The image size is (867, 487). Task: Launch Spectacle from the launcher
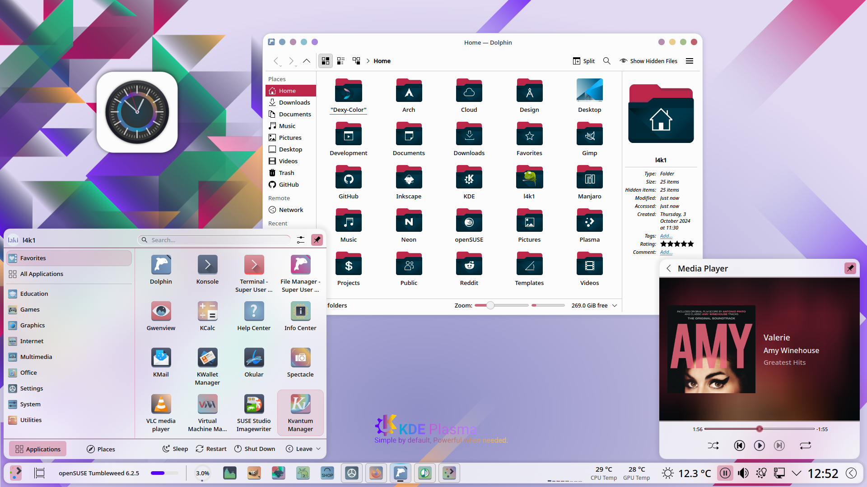tap(300, 363)
